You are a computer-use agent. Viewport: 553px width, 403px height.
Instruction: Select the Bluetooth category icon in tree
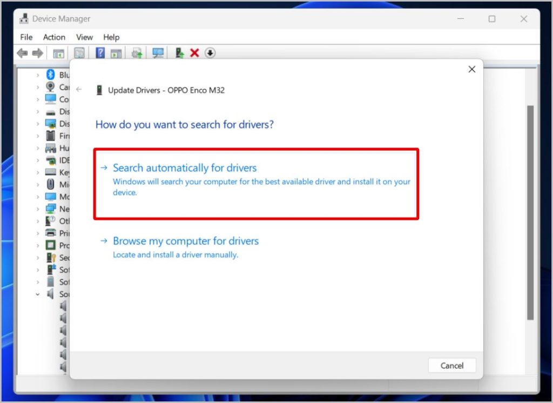pos(50,75)
